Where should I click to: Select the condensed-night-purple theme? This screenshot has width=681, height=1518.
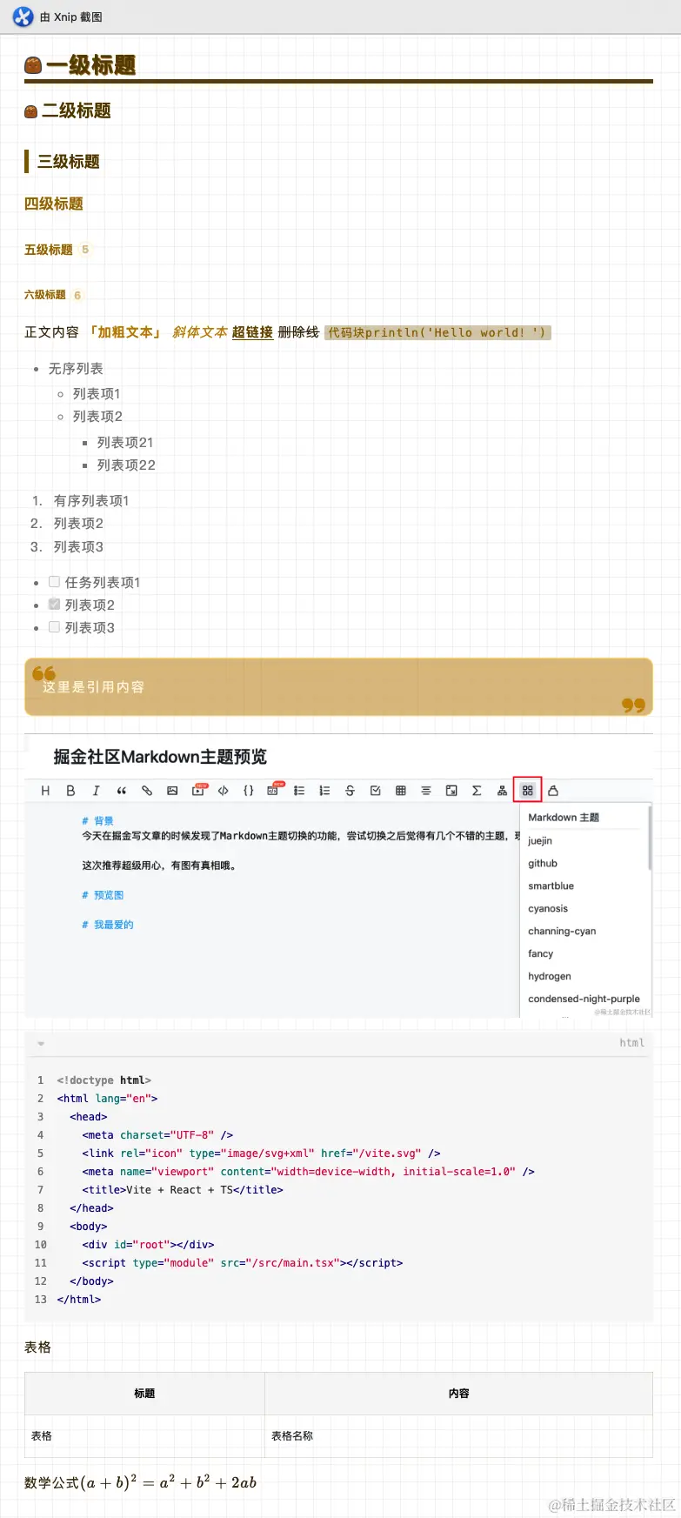point(584,999)
